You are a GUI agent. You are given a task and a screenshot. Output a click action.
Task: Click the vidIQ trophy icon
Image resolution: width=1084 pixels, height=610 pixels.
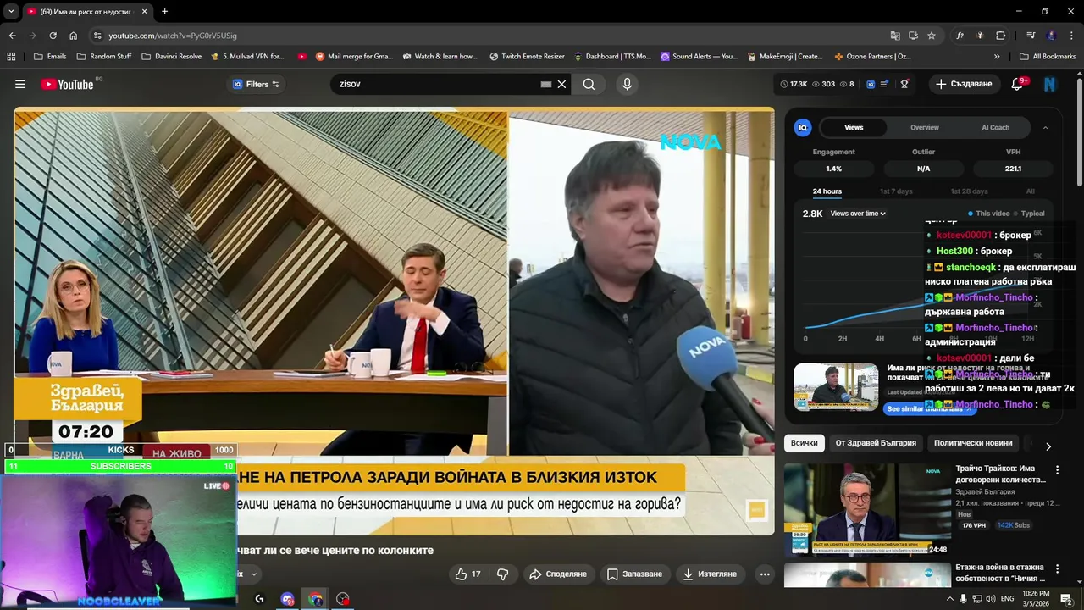click(904, 84)
